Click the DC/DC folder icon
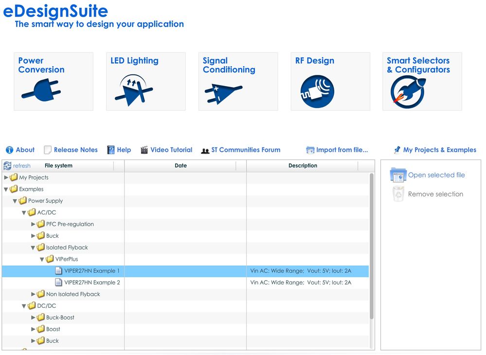This screenshot has height=355, width=486. tap(32, 306)
